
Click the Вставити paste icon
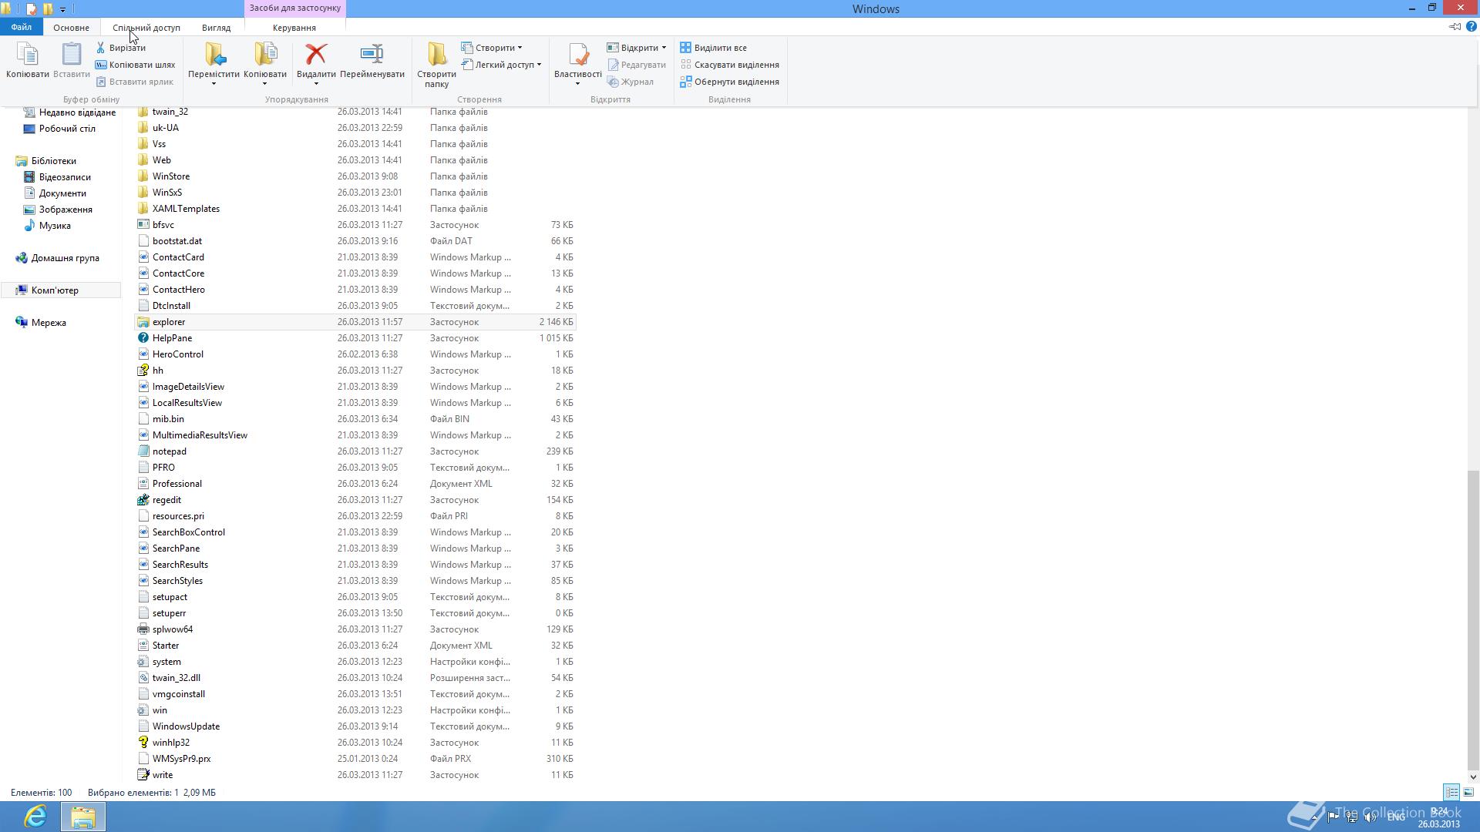coord(72,55)
